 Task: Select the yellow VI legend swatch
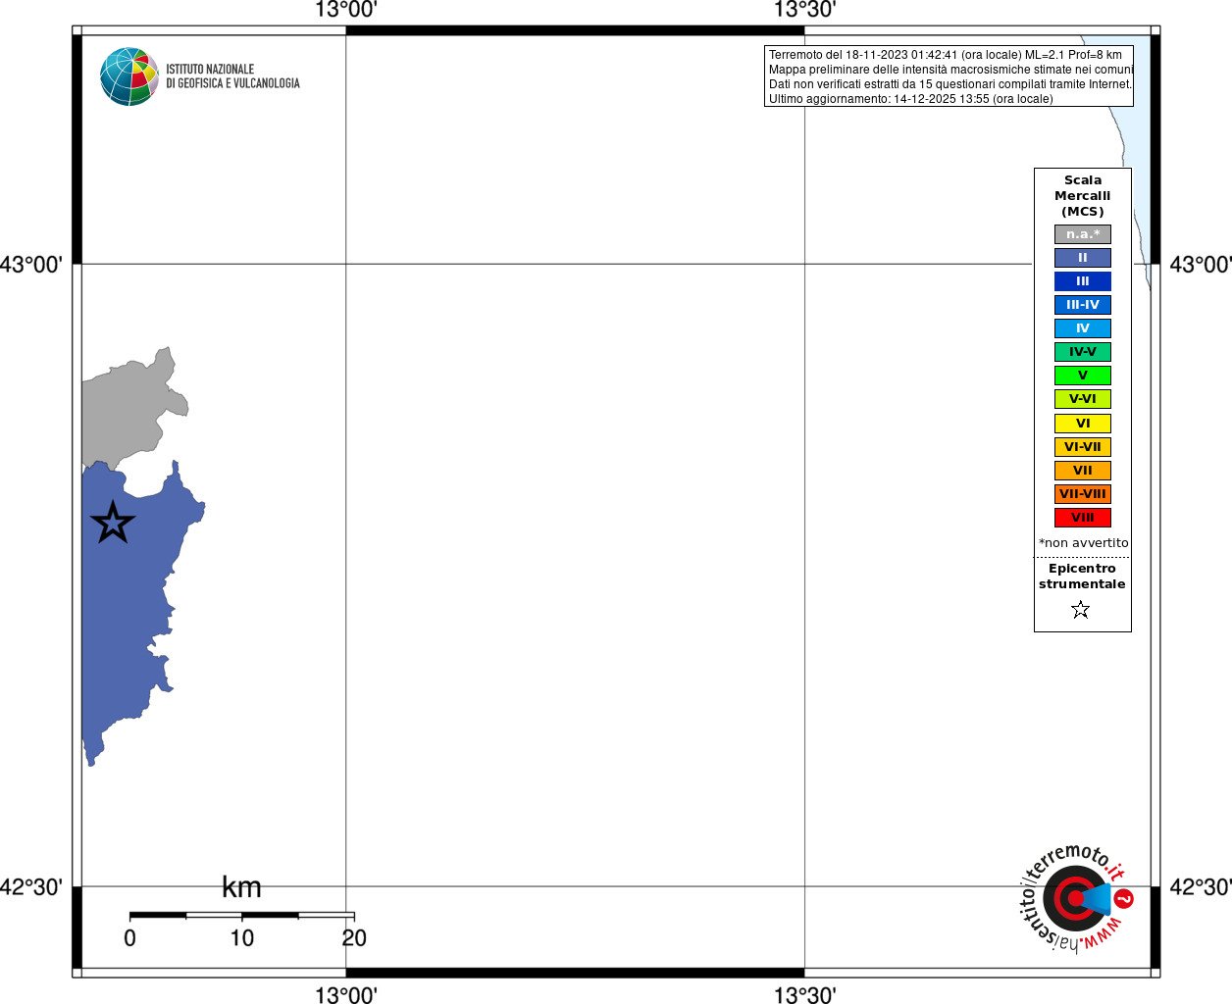[1083, 424]
